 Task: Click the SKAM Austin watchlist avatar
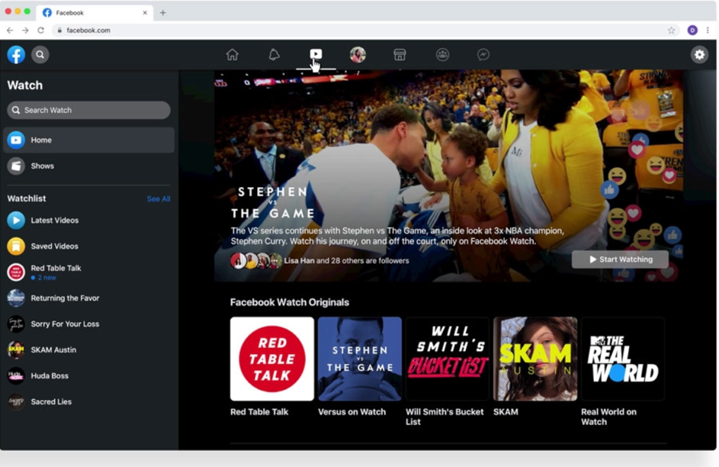pos(16,349)
